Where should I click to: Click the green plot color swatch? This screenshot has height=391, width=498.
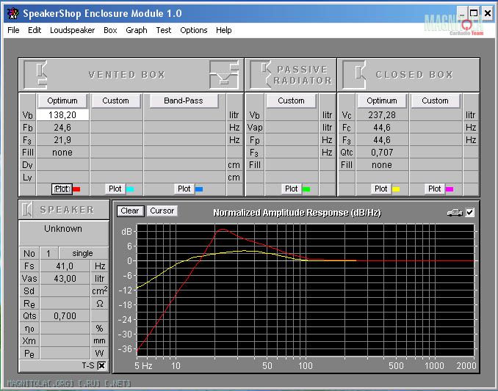(x=306, y=189)
